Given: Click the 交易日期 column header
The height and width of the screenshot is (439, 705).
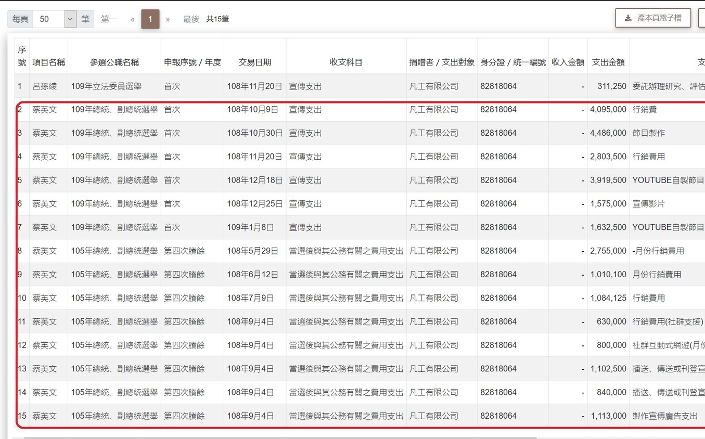Looking at the screenshot, I should click(x=255, y=62).
